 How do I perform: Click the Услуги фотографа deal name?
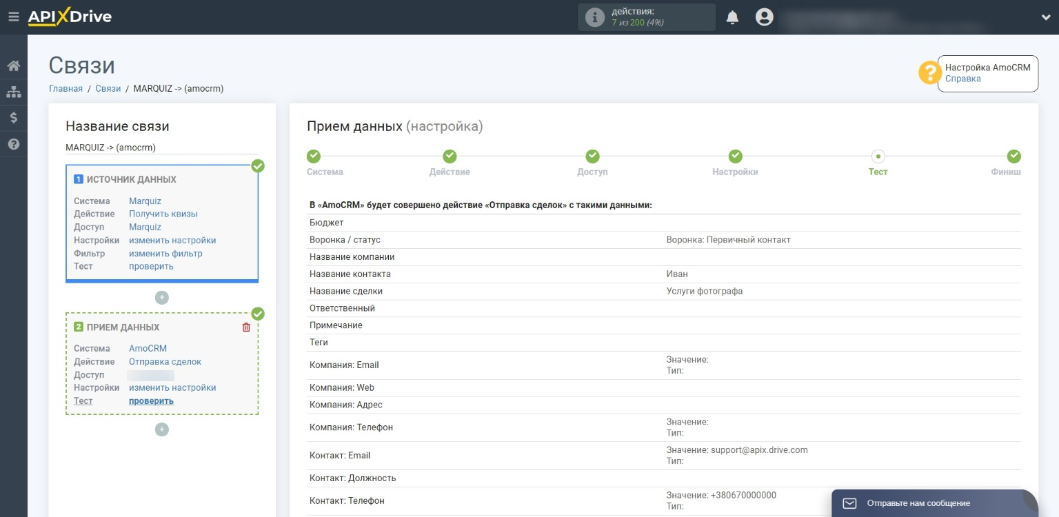coord(705,291)
